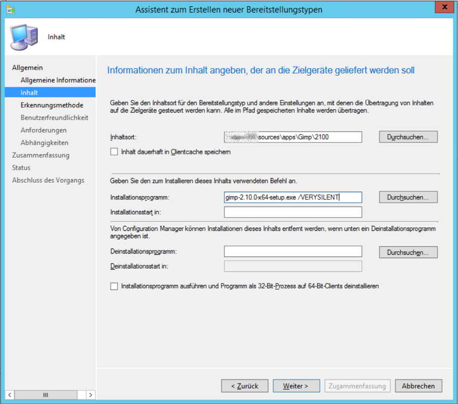458x404 pixels.
Task: Go to 'Erkennungsmethode' step in sidebar
Action: tap(52, 105)
